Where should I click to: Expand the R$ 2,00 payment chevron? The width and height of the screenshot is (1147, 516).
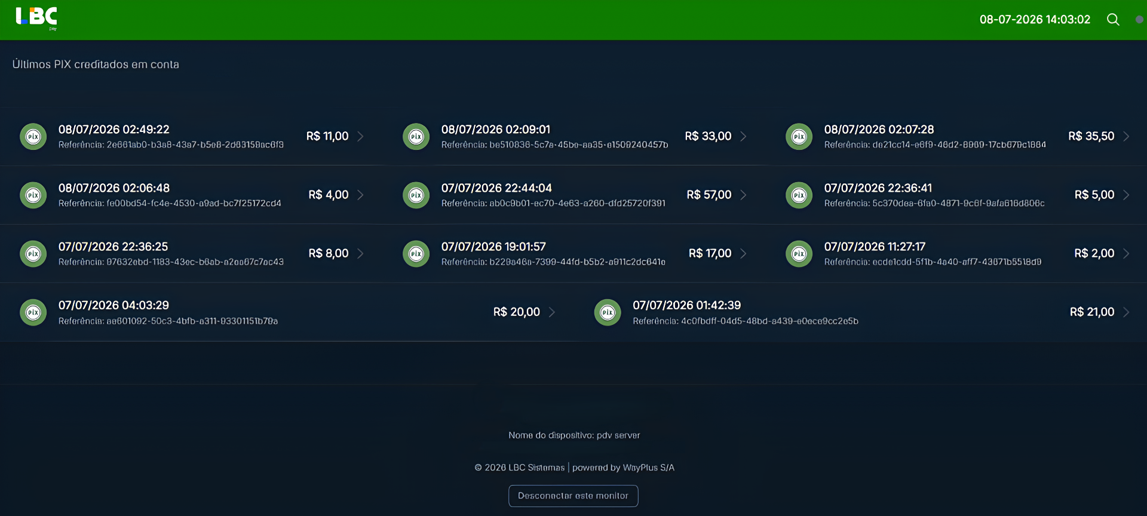(1126, 253)
